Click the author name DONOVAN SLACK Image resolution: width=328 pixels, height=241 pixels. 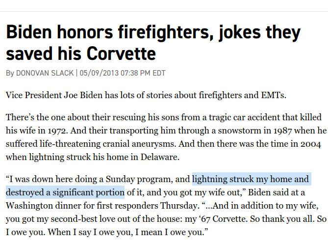pyautogui.click(x=45, y=73)
